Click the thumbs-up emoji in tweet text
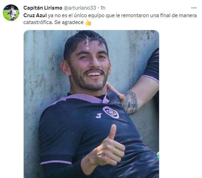 click(88, 22)
